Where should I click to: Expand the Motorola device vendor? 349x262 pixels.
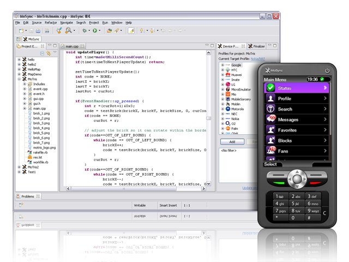(222, 109)
